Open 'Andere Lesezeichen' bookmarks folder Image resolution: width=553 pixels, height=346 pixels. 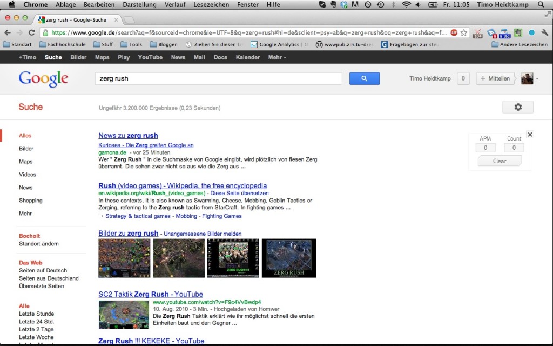[520, 44]
